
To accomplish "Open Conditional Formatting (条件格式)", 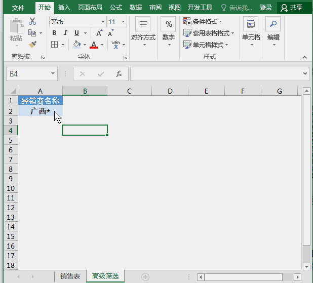I will [203, 21].
